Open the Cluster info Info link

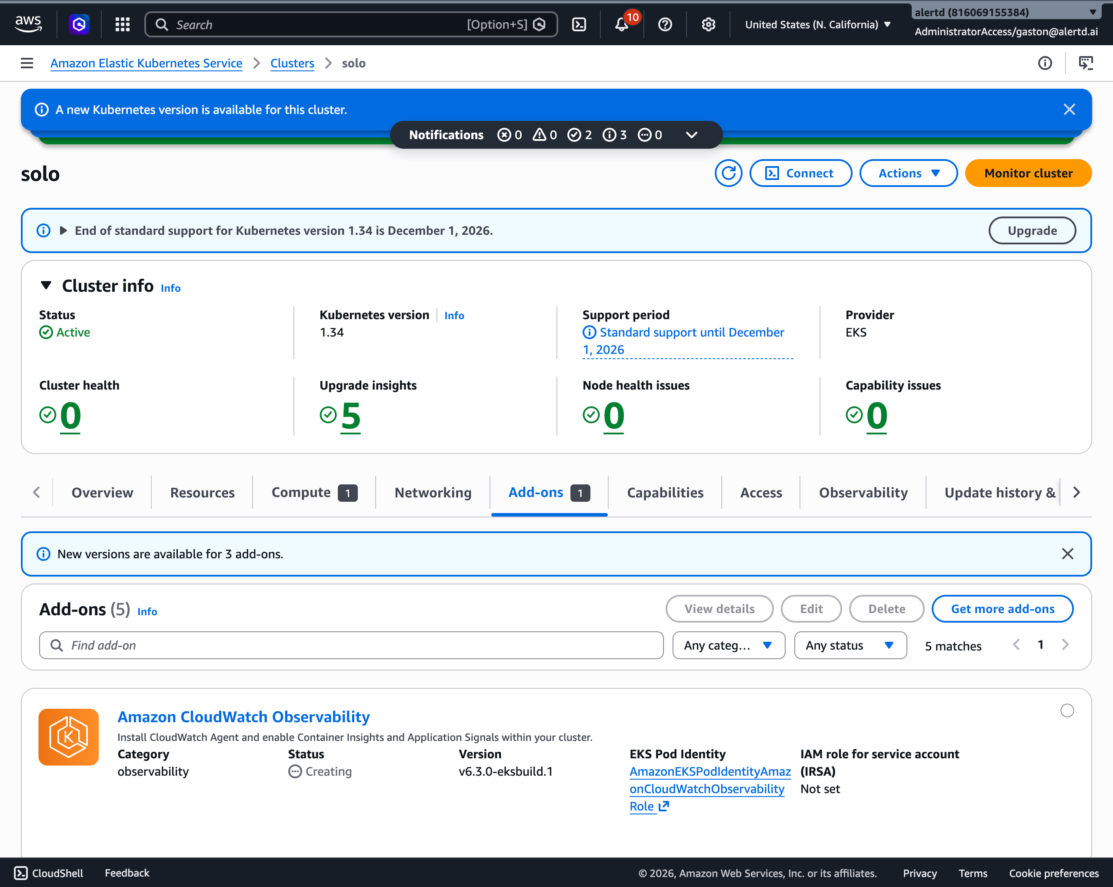[x=170, y=288]
